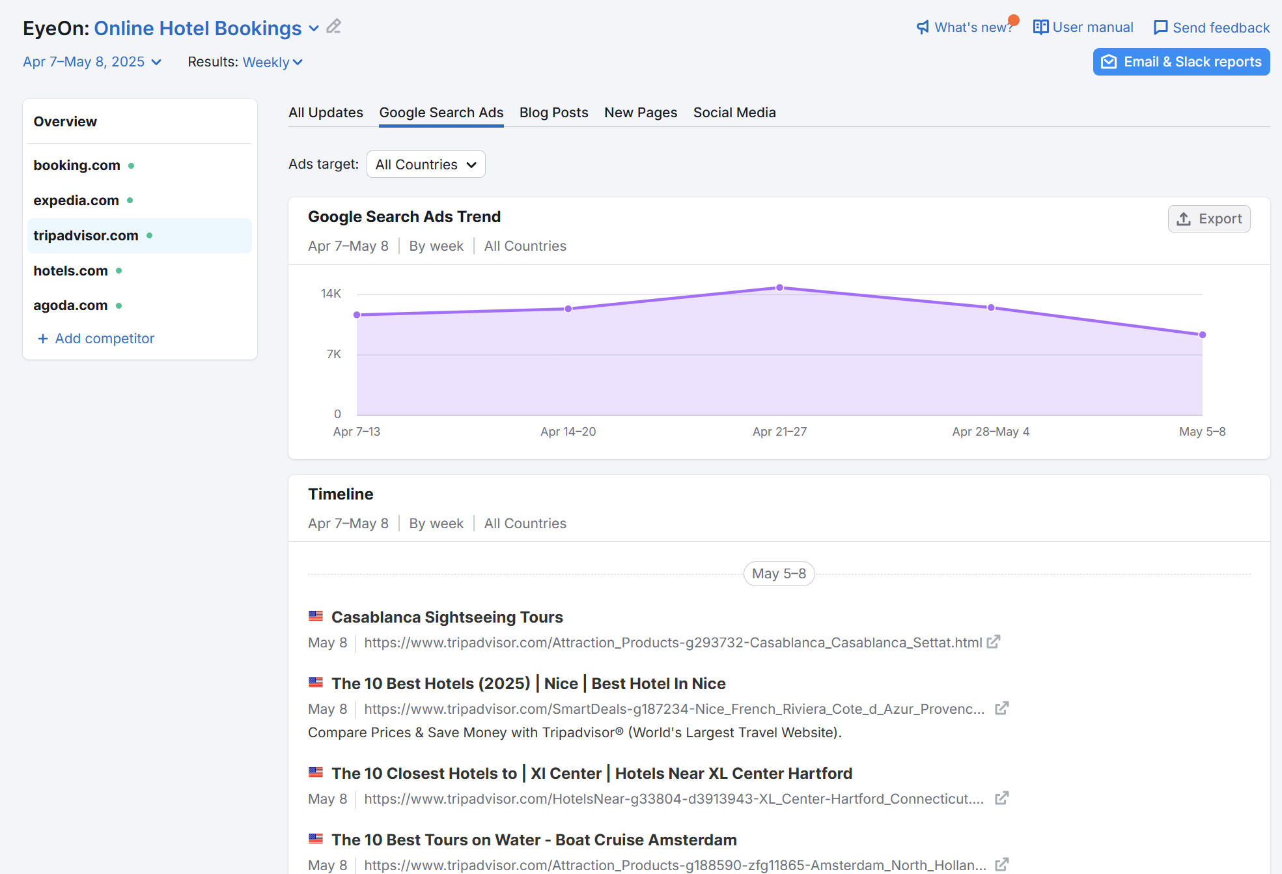Expand the Online Hotel Bookings project dropdown

[314, 29]
